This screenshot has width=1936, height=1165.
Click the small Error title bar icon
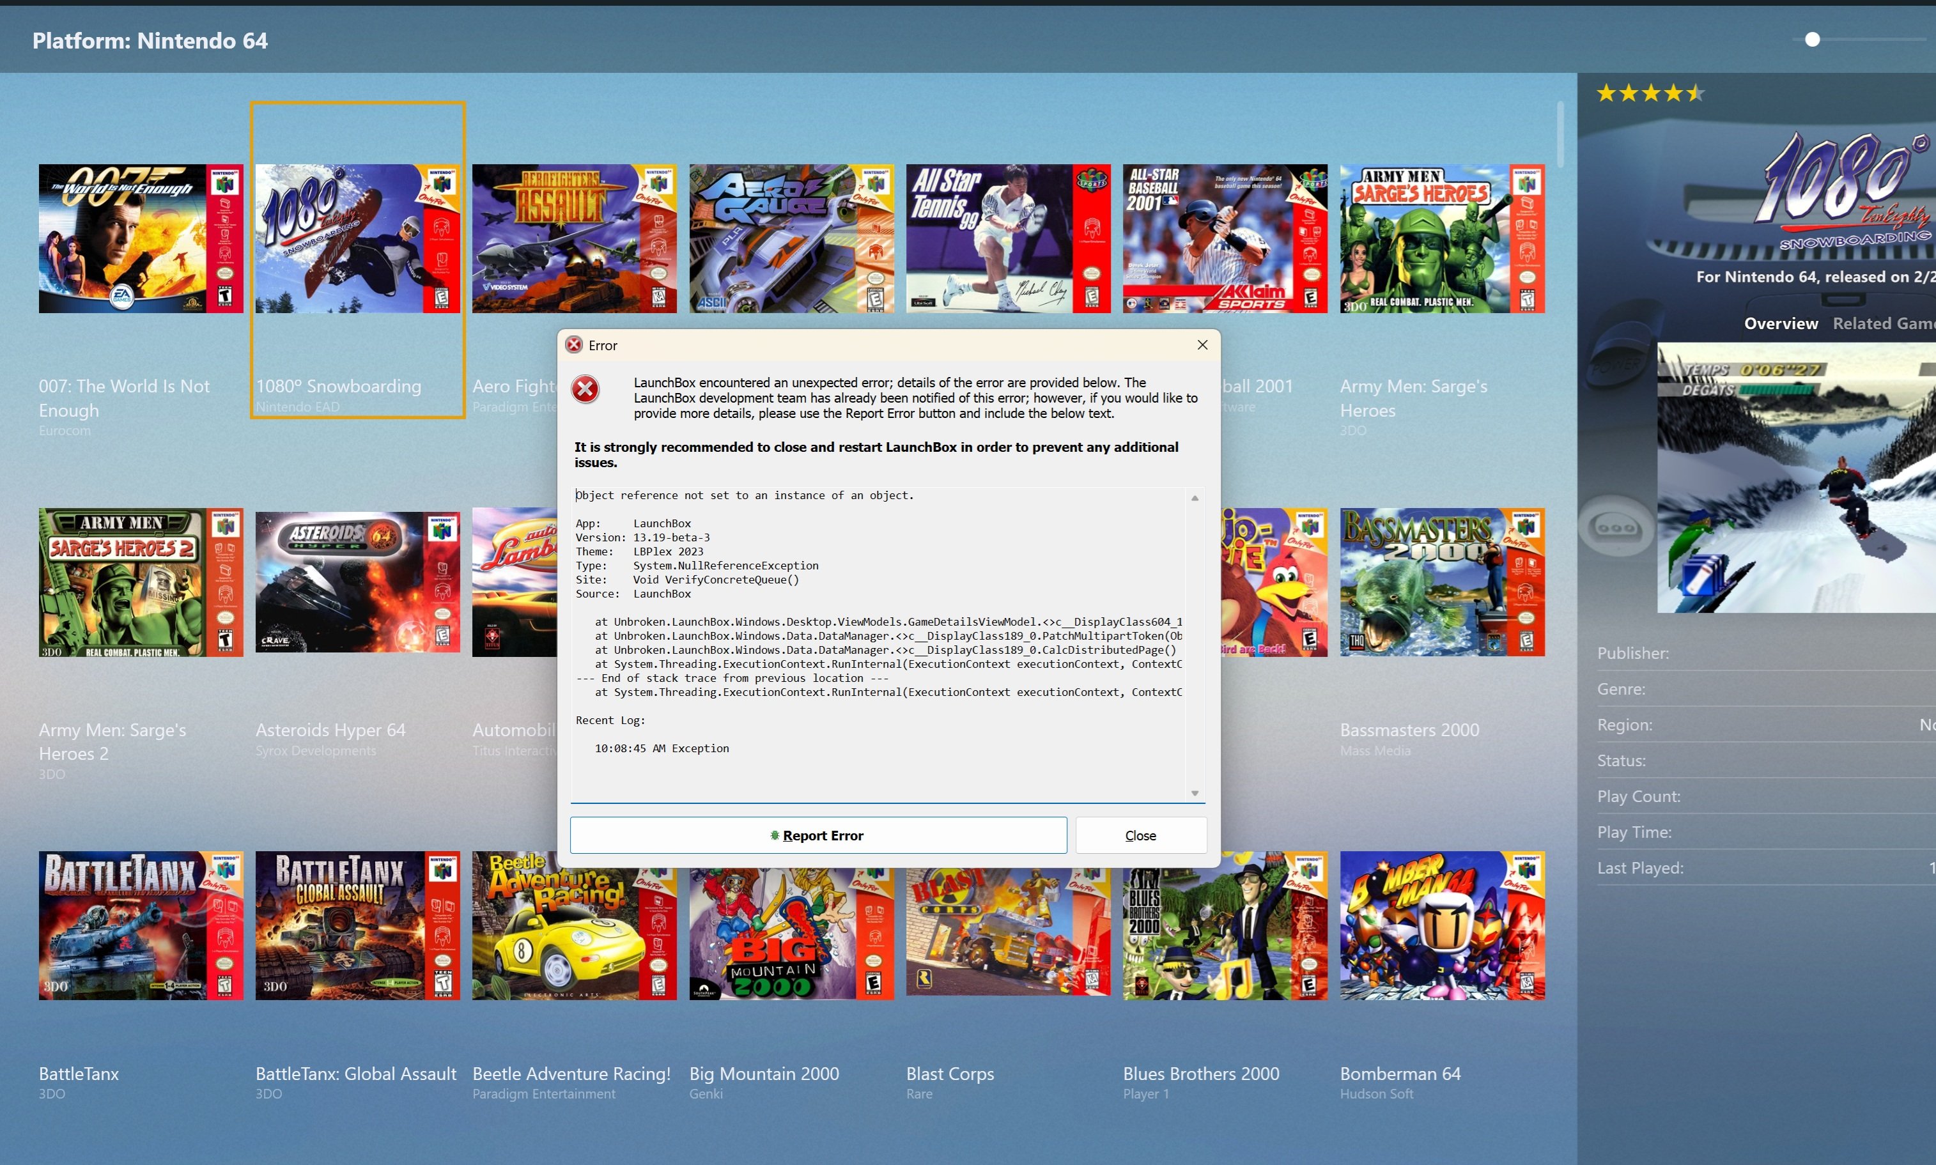574,344
